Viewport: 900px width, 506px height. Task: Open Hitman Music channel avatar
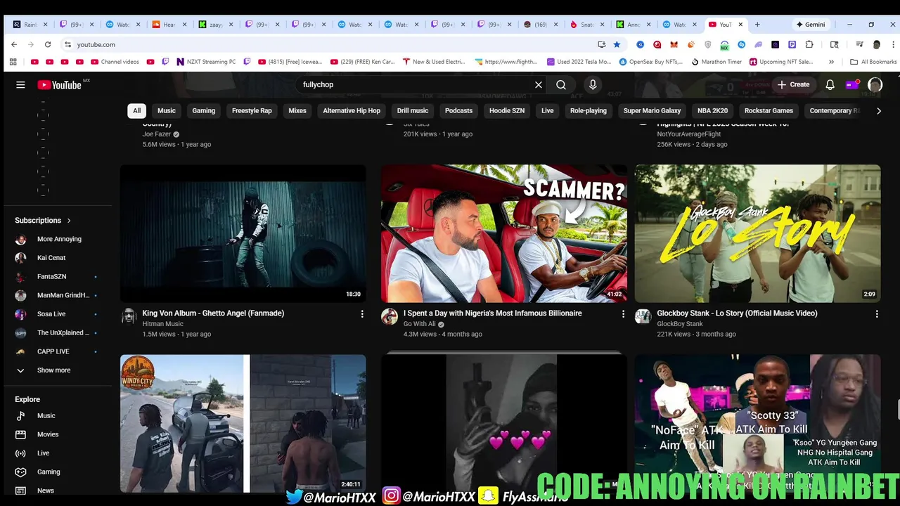pyautogui.click(x=129, y=316)
